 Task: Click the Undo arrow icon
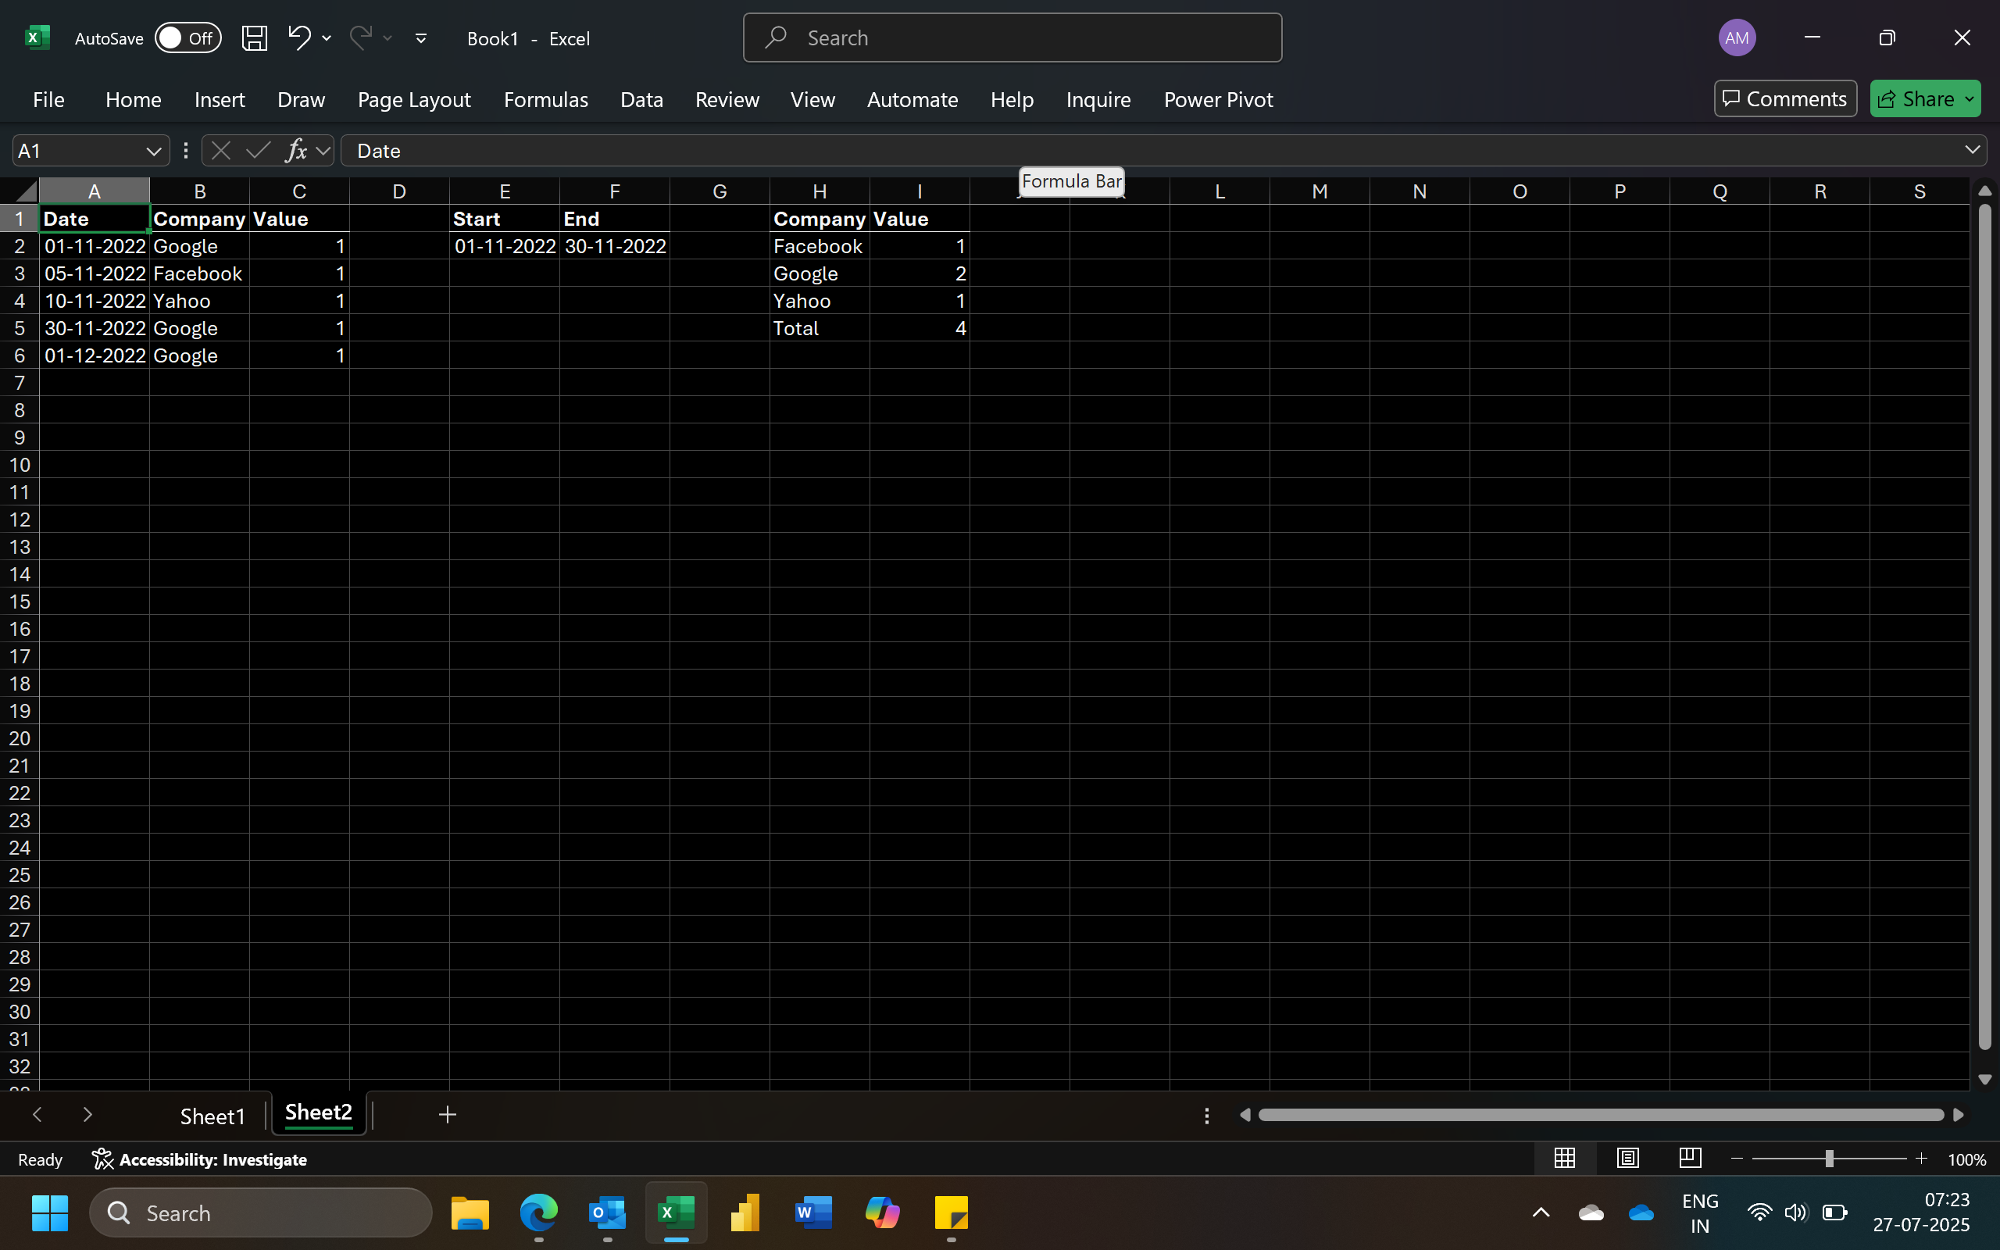[x=298, y=37]
